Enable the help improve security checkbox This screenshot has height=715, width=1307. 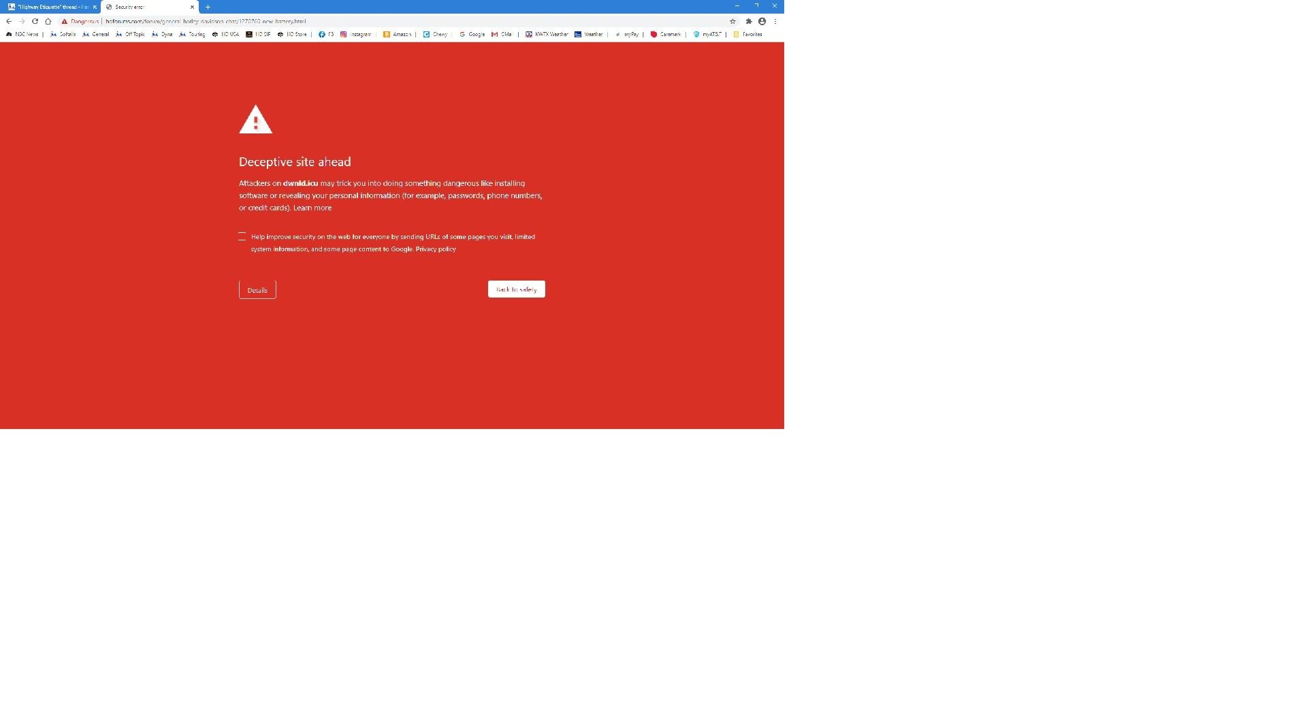pos(242,236)
